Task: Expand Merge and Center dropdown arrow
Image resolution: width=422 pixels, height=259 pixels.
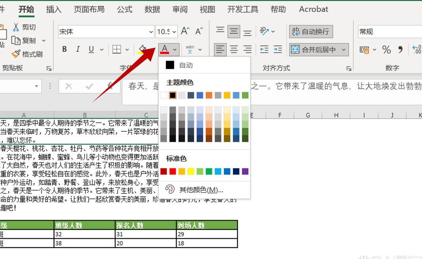Action: [344, 50]
